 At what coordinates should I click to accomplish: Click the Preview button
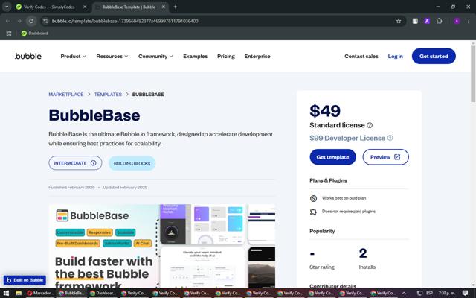385,157
